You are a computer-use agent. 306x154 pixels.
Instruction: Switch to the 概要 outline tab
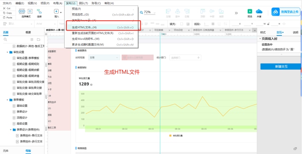click(x=28, y=32)
